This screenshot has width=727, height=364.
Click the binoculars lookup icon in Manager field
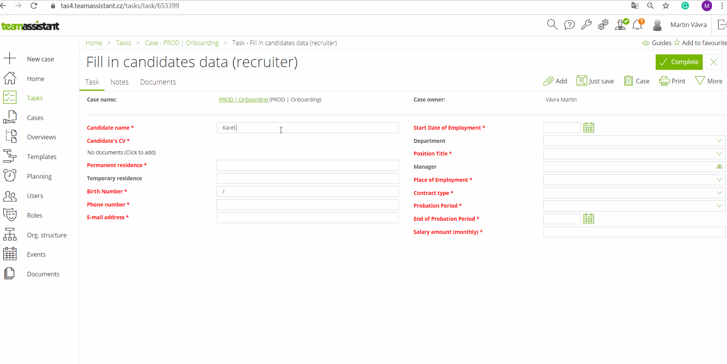719,167
